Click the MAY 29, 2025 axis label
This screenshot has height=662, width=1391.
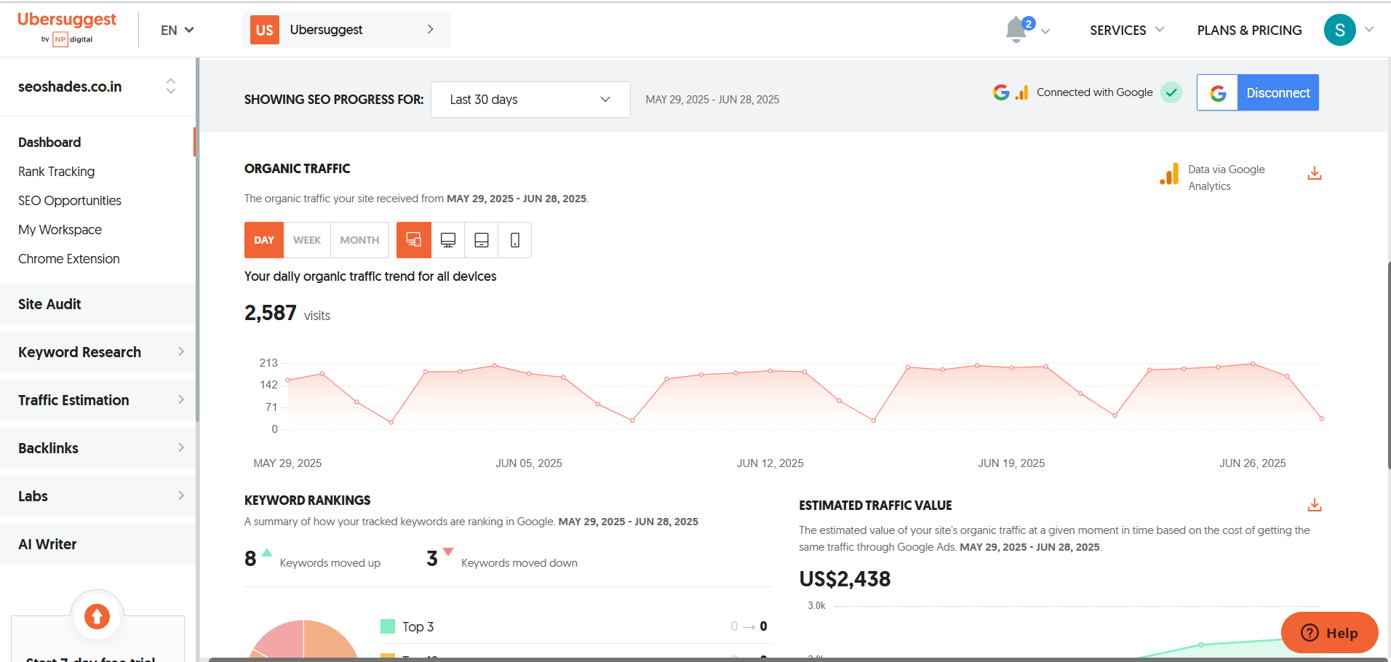[x=287, y=463]
